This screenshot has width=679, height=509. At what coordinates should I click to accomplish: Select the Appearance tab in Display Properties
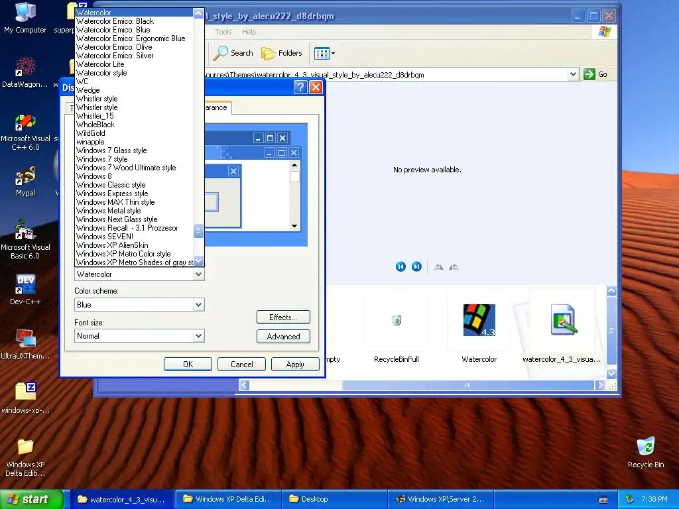(217, 107)
